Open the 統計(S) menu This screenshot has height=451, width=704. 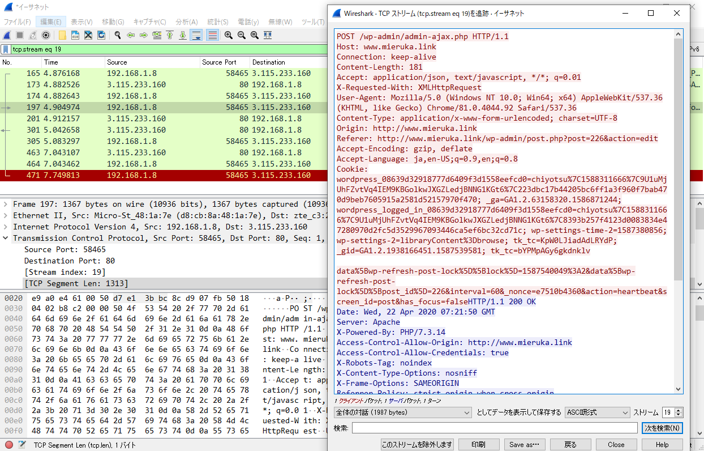[x=218, y=22]
